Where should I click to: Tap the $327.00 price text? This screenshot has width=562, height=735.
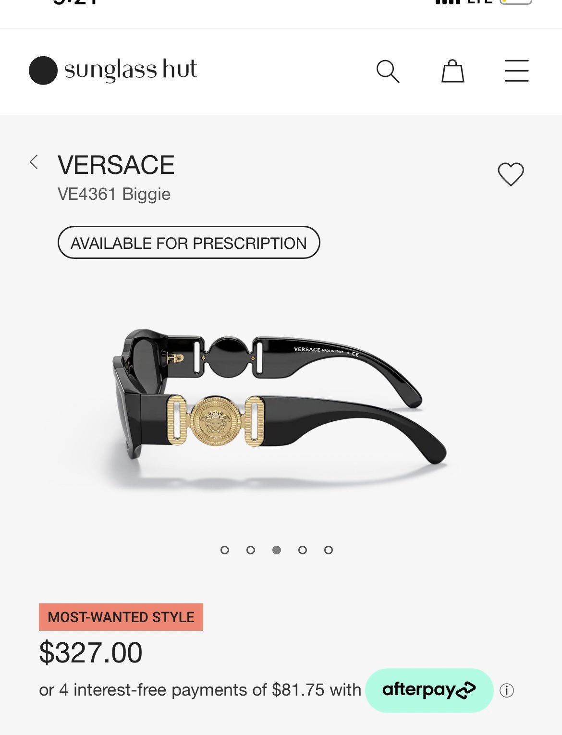[x=91, y=652]
